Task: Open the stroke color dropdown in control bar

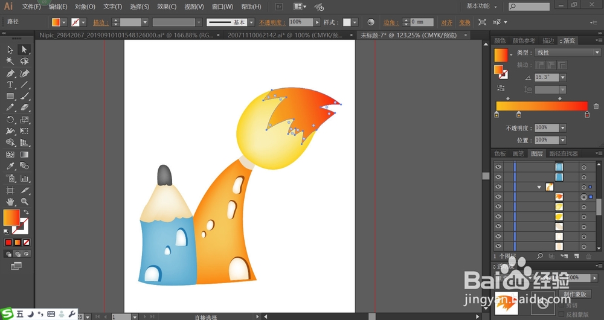Action: (83, 22)
